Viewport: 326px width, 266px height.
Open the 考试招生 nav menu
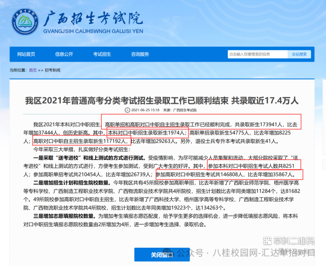click(x=102, y=54)
